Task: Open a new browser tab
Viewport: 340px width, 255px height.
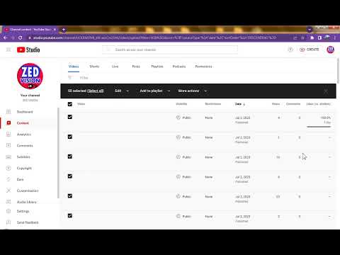Action: pyautogui.click(x=64, y=30)
